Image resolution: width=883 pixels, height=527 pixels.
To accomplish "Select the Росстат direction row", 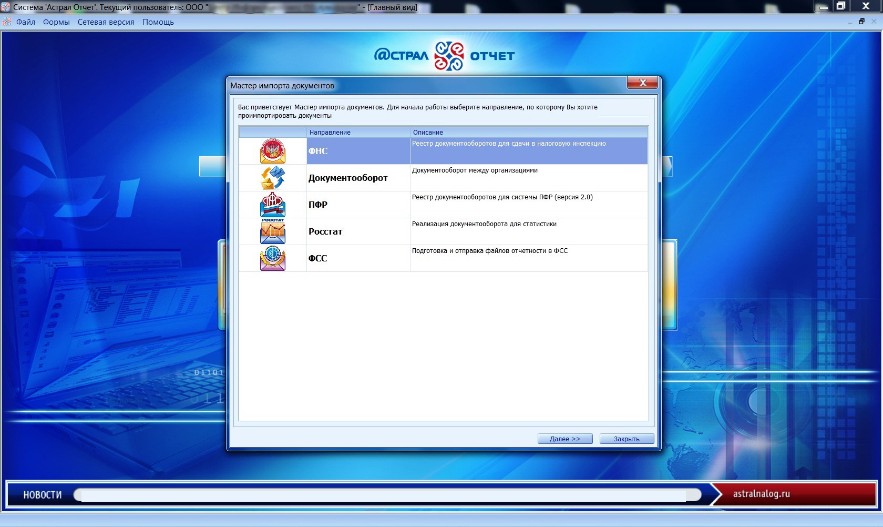I will [x=443, y=231].
